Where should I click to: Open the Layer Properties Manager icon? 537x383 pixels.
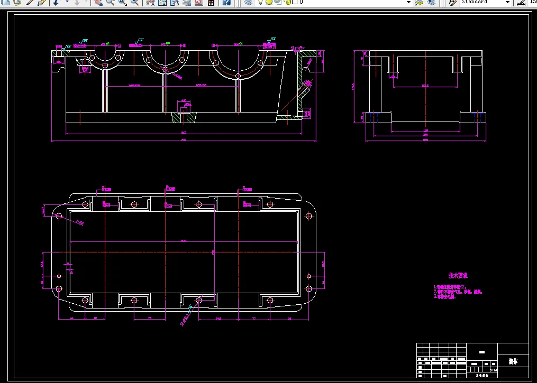click(248, 2)
